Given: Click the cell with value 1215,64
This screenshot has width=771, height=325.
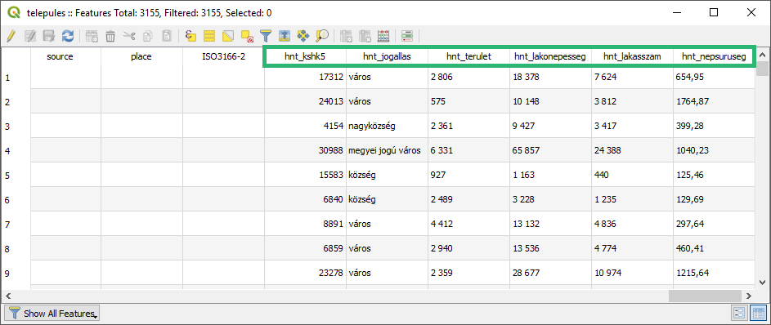Looking at the screenshot, I should click(714, 273).
